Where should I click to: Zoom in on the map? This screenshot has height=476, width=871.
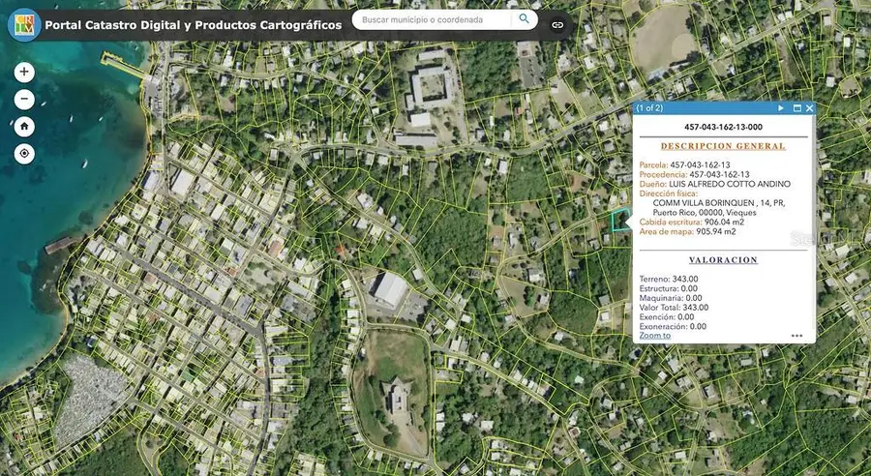click(24, 73)
